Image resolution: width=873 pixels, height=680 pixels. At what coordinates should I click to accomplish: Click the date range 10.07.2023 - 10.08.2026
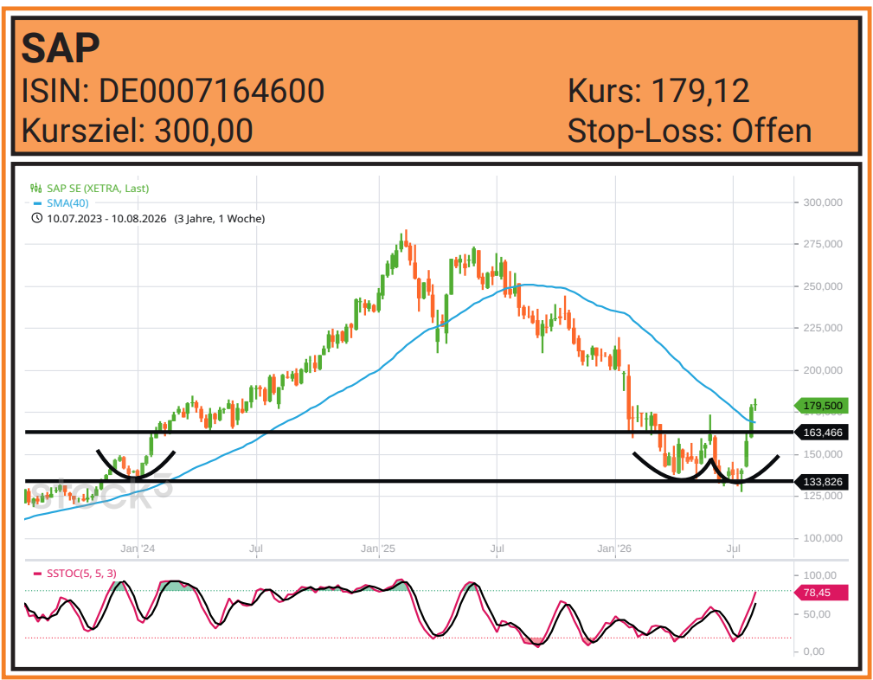point(106,219)
